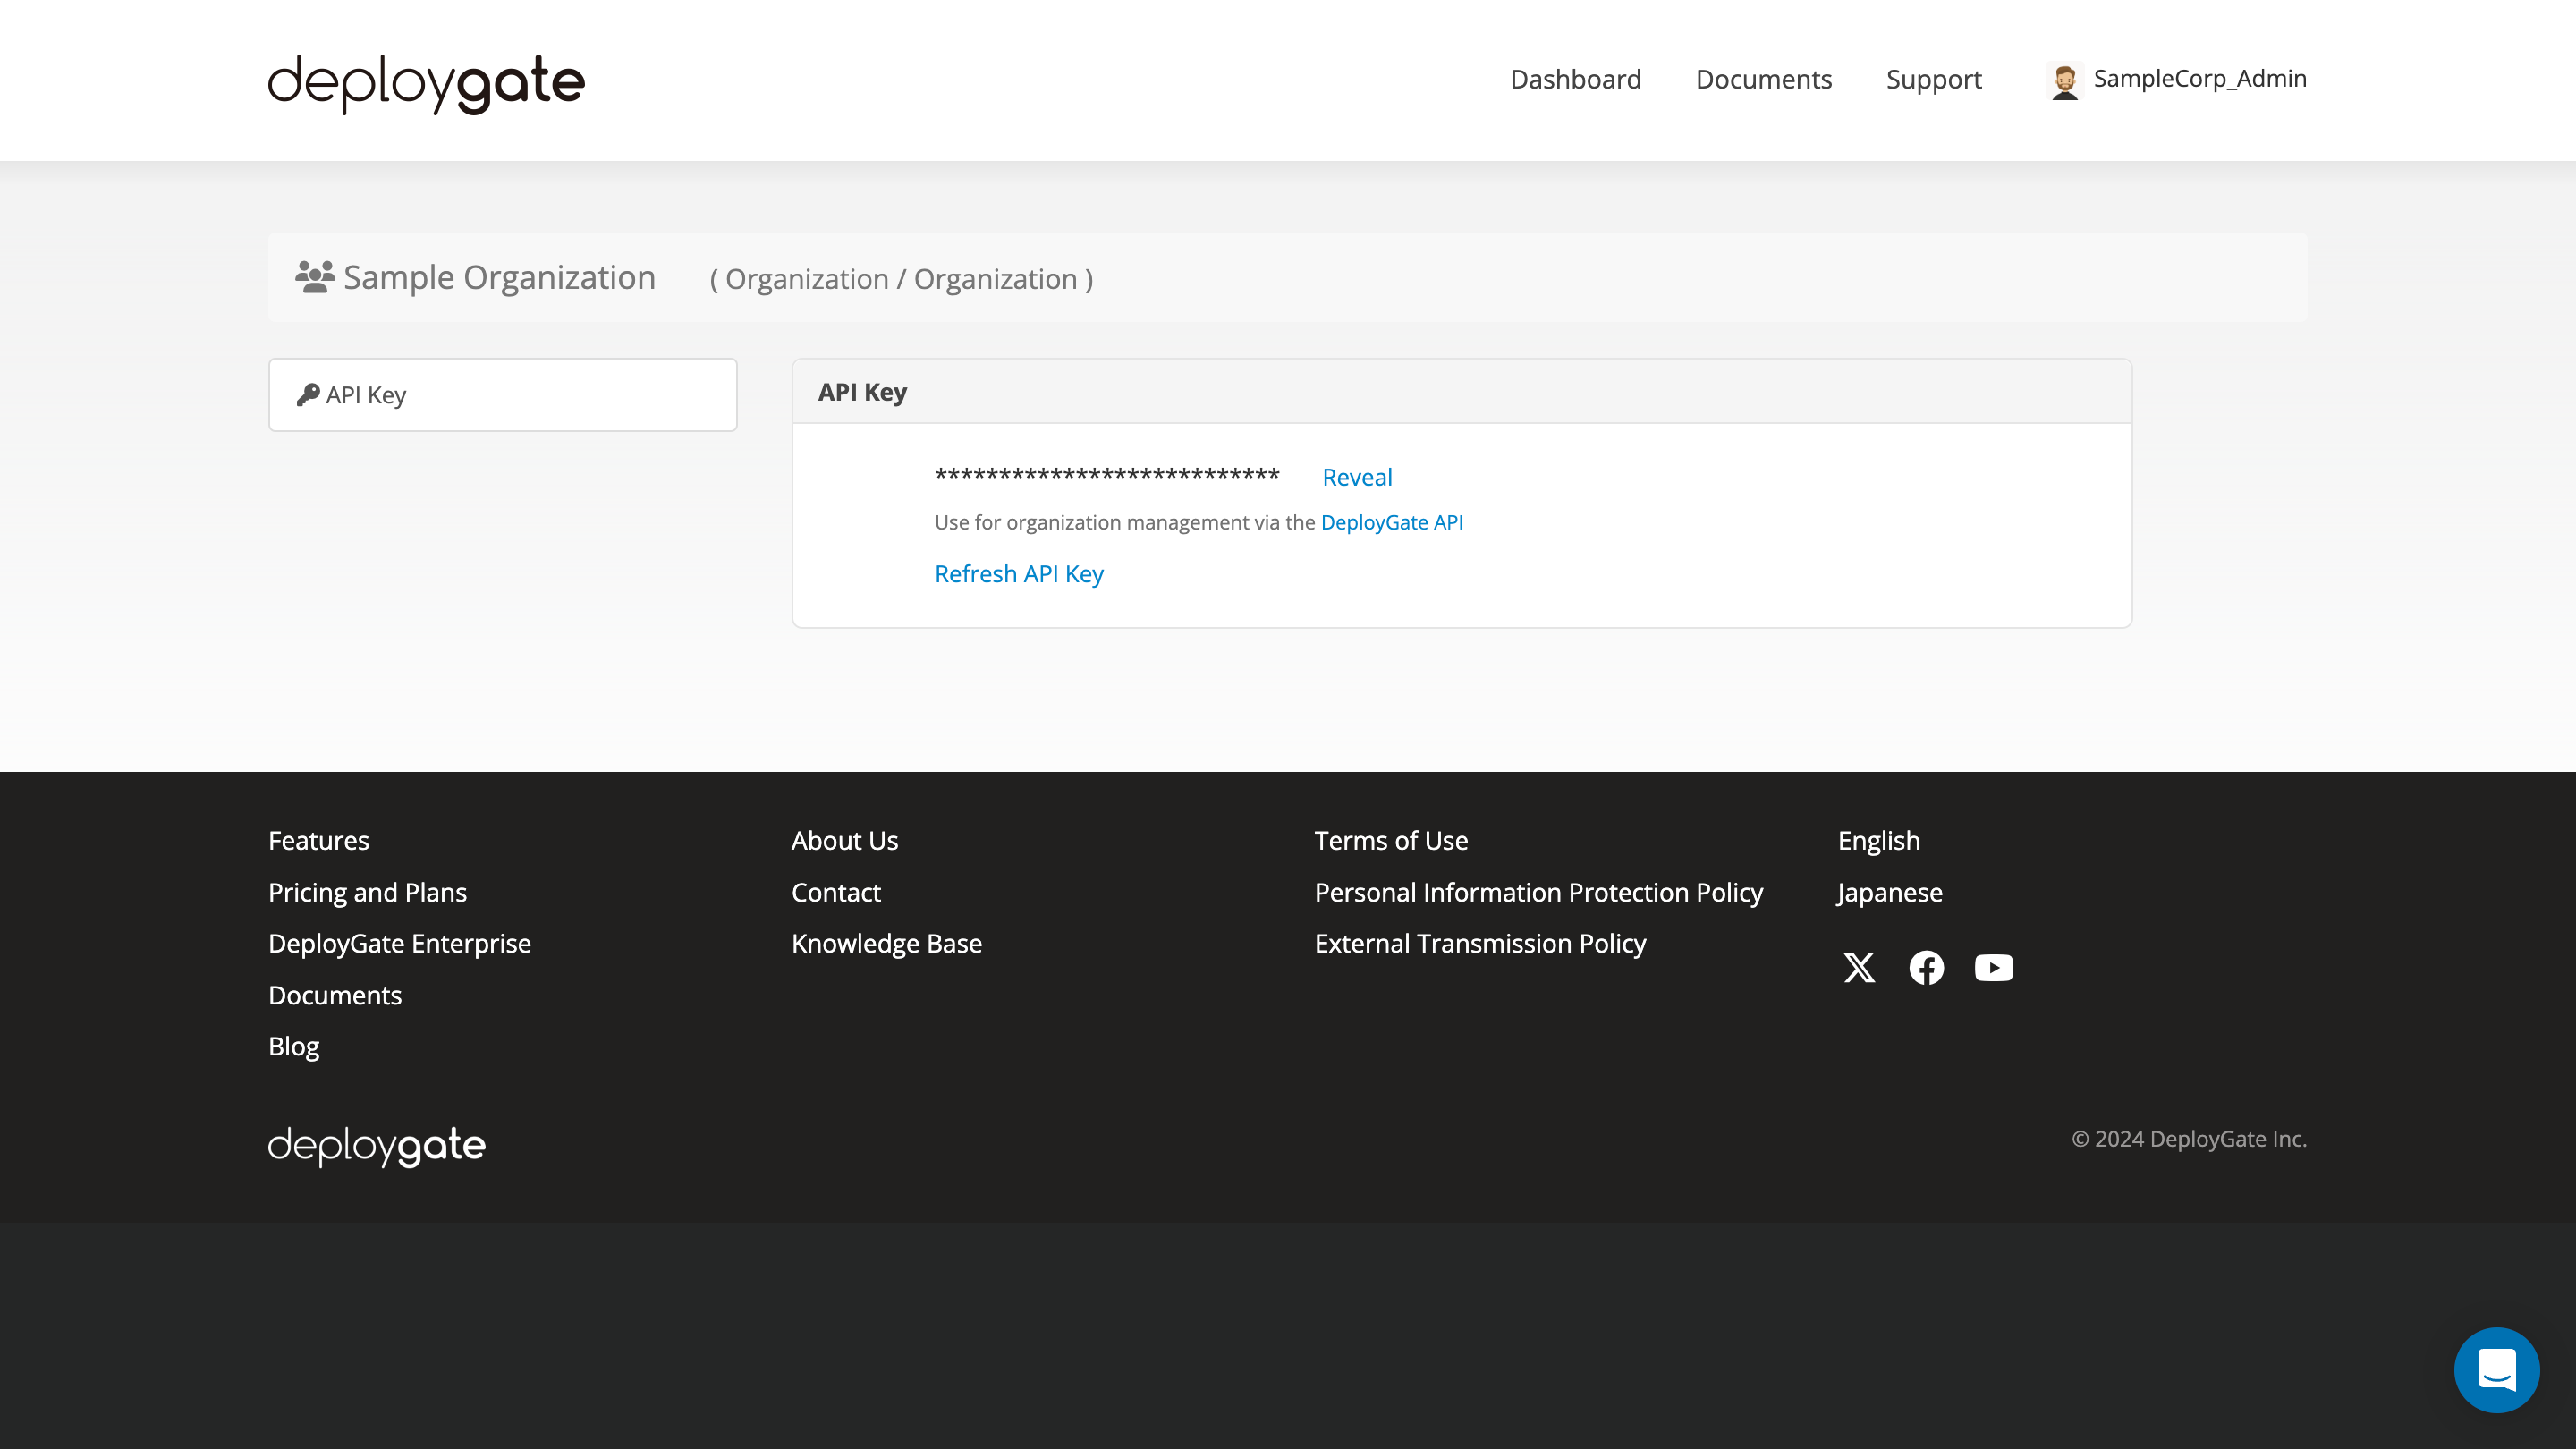Open the External Transmission Policy page
This screenshot has height=1449, width=2576.
[1480, 943]
